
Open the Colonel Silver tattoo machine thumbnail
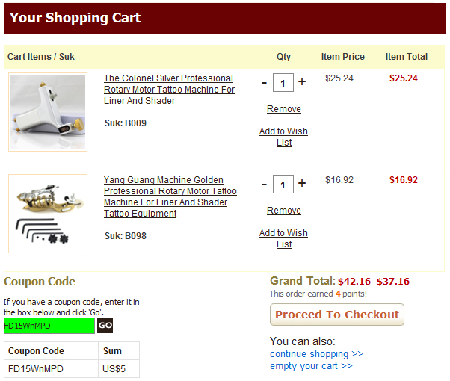coord(48,112)
